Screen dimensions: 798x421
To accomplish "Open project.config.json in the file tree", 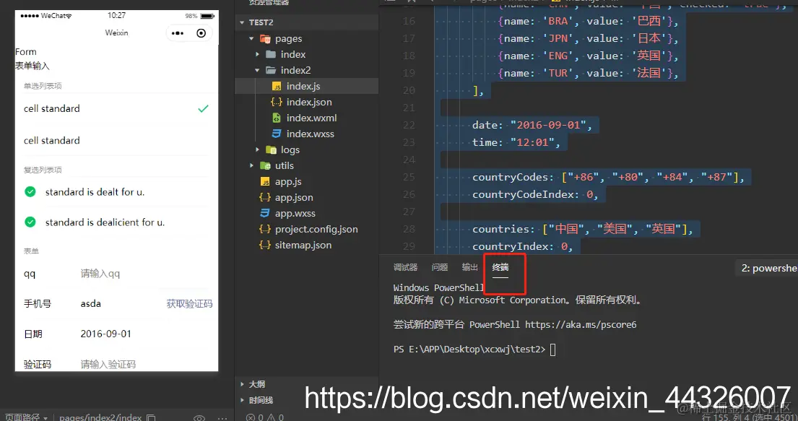I will [316, 229].
